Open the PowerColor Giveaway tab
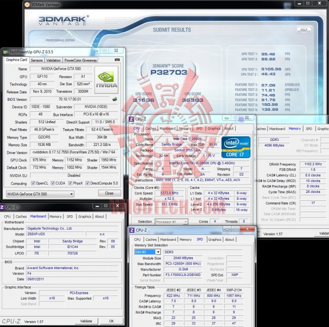This screenshot has height=327, width=329. pyautogui.click(x=80, y=60)
